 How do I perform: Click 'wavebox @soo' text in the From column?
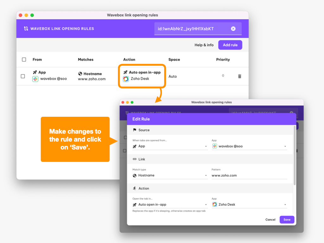coord(53,79)
